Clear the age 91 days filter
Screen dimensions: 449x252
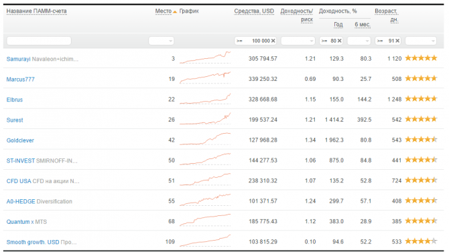pos(397,41)
